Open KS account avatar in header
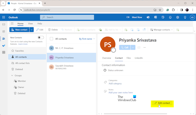 [x=192, y=17]
